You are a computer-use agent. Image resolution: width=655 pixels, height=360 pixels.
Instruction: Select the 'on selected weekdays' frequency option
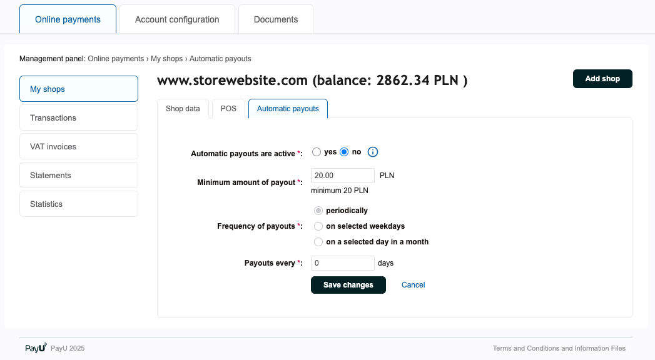click(318, 226)
